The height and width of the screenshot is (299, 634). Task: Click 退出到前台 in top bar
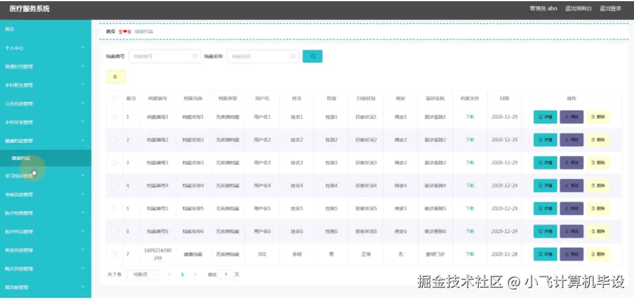[x=578, y=9]
